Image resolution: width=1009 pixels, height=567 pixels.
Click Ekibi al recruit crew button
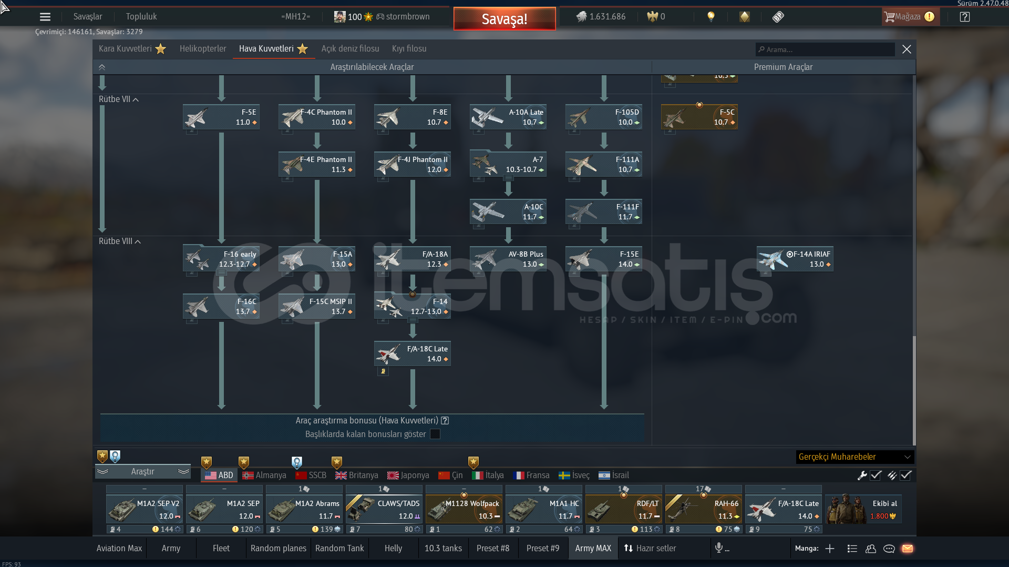point(863,509)
